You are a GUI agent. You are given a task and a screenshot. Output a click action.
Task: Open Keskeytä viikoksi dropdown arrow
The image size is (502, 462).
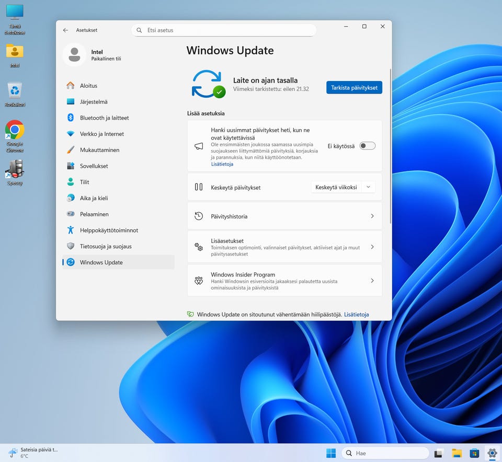[368, 187]
